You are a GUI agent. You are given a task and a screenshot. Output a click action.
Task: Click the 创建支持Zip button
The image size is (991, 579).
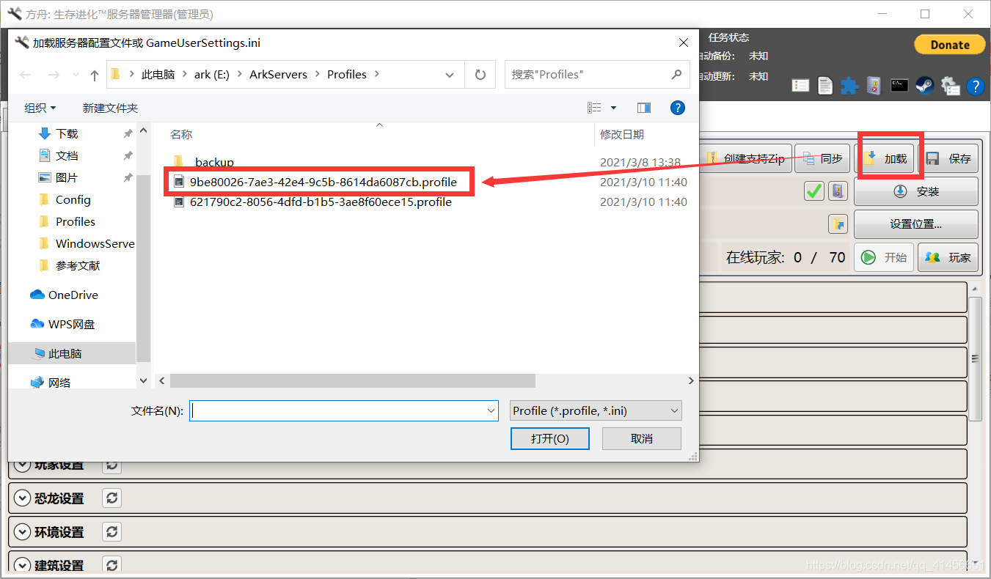[745, 158]
